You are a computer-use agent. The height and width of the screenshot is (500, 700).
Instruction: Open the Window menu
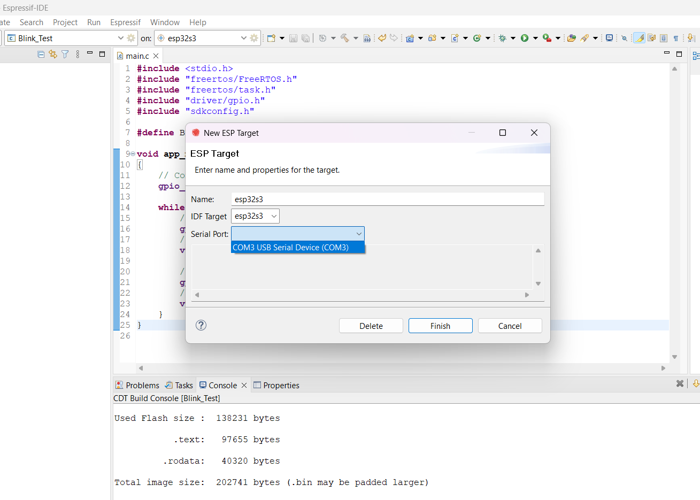pyautogui.click(x=165, y=22)
